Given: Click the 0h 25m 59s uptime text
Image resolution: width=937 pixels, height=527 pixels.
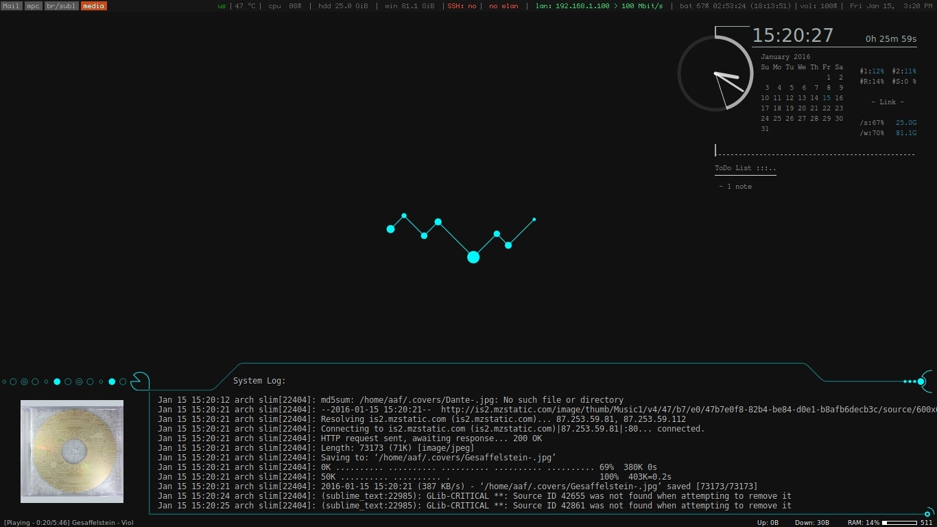Looking at the screenshot, I should (891, 39).
